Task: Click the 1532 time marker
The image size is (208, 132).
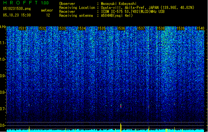Action: pos(42,28)
